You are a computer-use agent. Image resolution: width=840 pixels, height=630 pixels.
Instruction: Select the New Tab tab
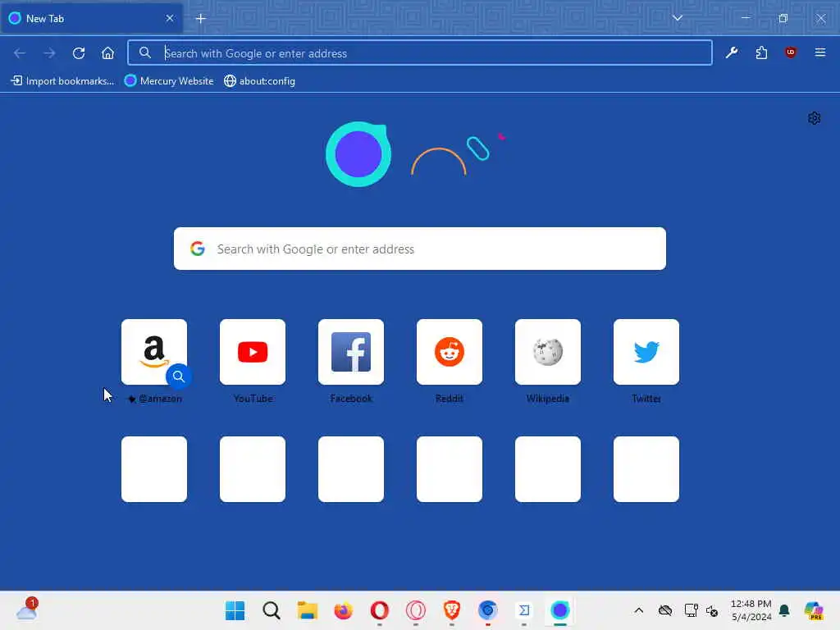point(92,19)
